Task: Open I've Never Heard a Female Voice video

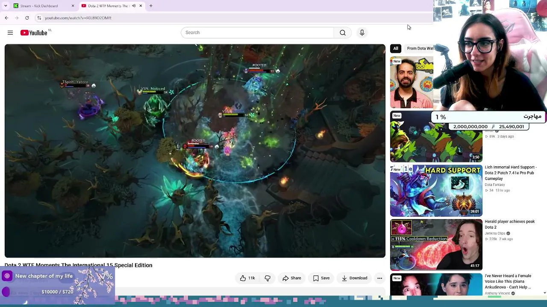Action: point(508,281)
